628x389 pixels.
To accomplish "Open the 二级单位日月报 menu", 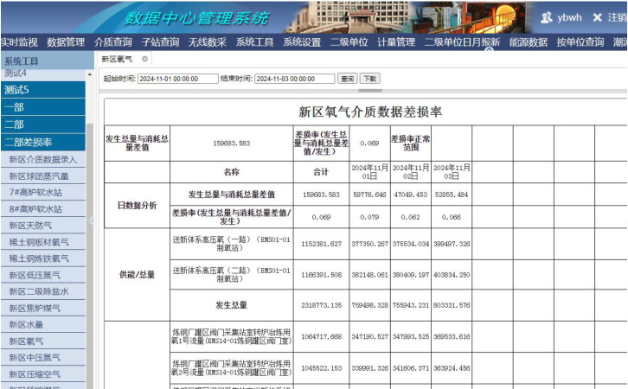I will click(461, 41).
